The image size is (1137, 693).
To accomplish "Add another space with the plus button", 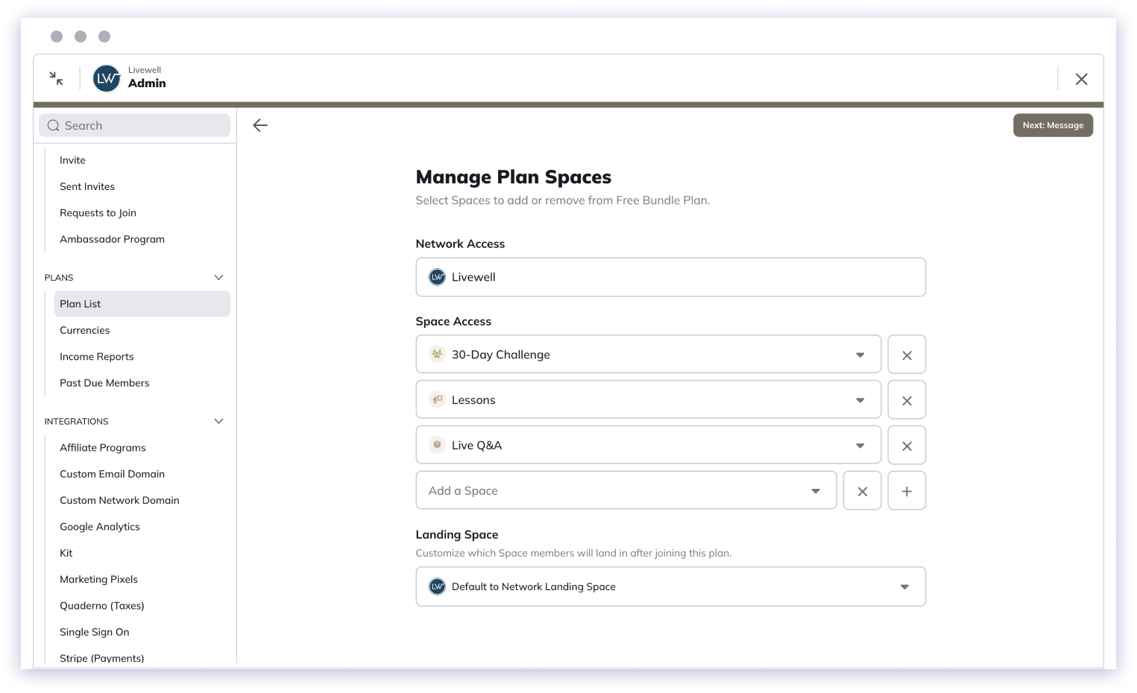I will (907, 490).
